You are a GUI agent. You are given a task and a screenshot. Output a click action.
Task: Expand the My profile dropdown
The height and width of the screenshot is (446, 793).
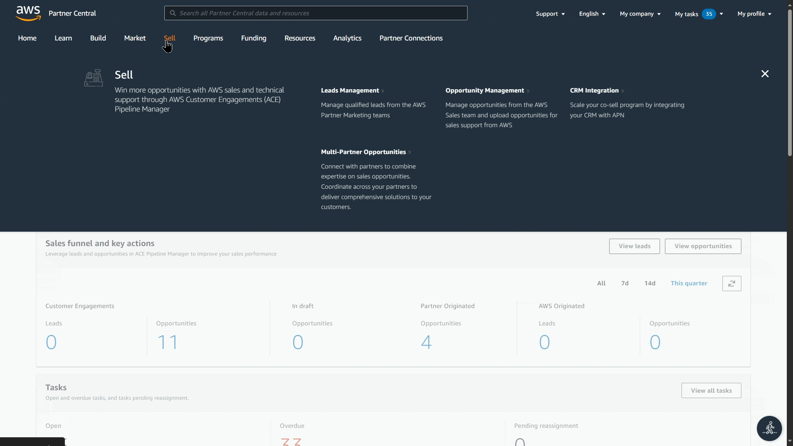(754, 14)
